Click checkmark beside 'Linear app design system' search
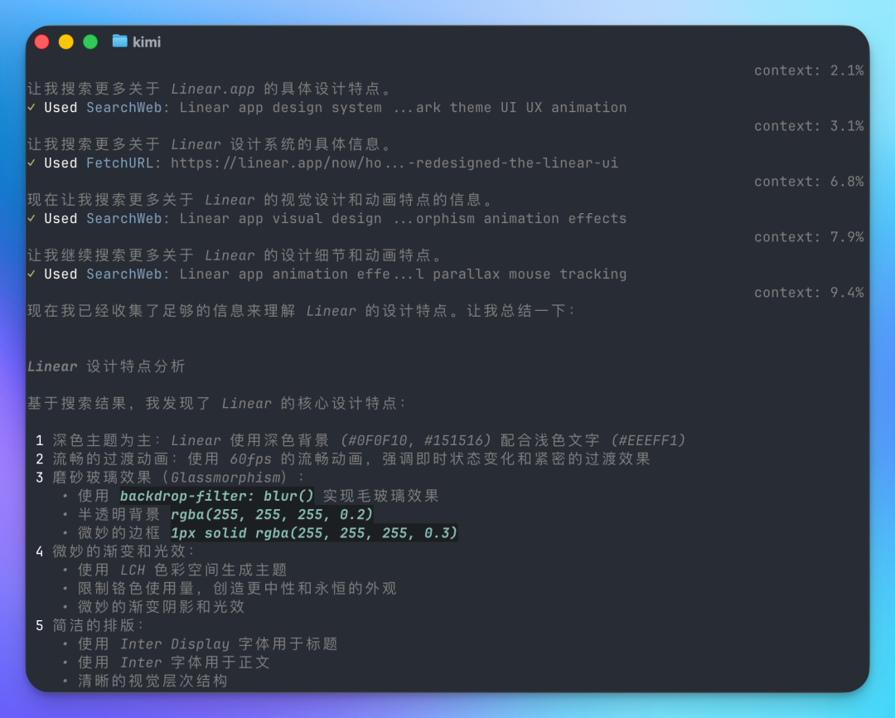The image size is (895, 718). (x=31, y=108)
